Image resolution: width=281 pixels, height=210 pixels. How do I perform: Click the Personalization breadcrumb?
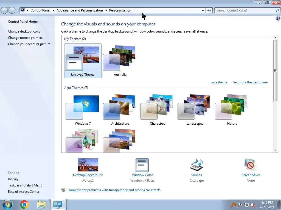pyautogui.click(x=120, y=10)
